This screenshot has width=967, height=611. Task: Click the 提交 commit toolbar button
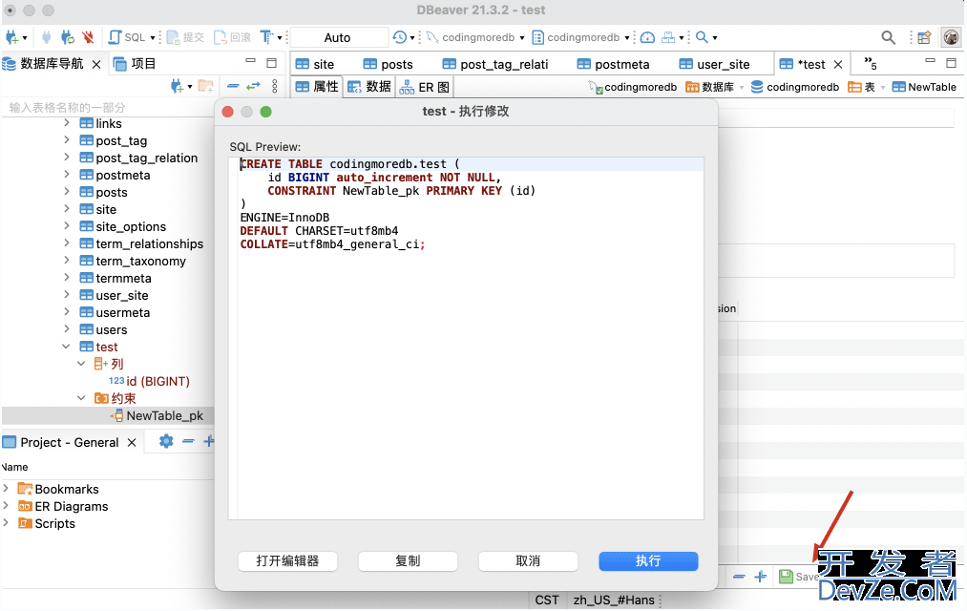coord(185,37)
